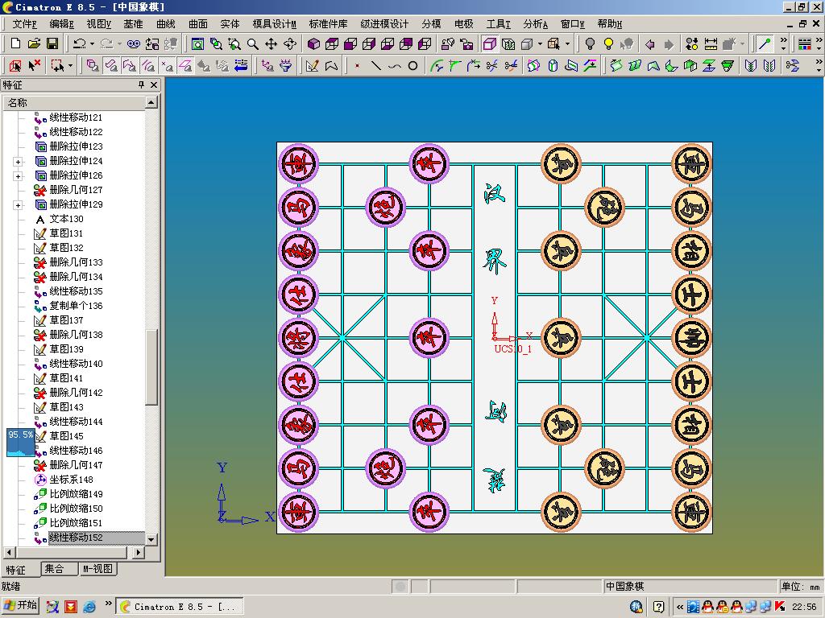Select the Circle drawing tool
The width and height of the screenshot is (825, 618).
pyautogui.click(x=413, y=66)
